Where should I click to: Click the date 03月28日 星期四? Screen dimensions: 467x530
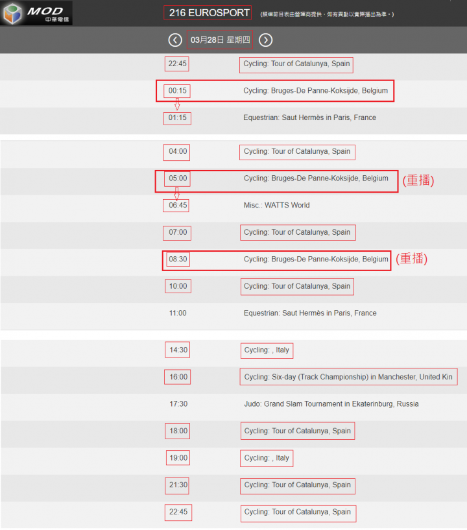point(221,40)
